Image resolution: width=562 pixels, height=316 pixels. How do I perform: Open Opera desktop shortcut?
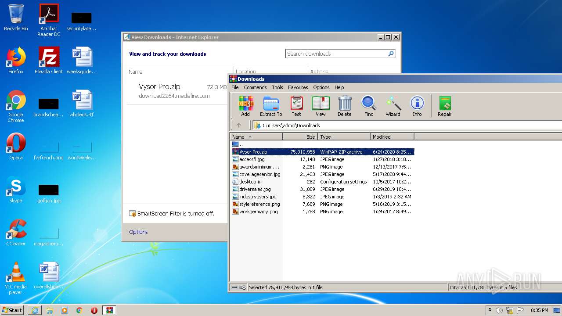pyautogui.click(x=16, y=147)
